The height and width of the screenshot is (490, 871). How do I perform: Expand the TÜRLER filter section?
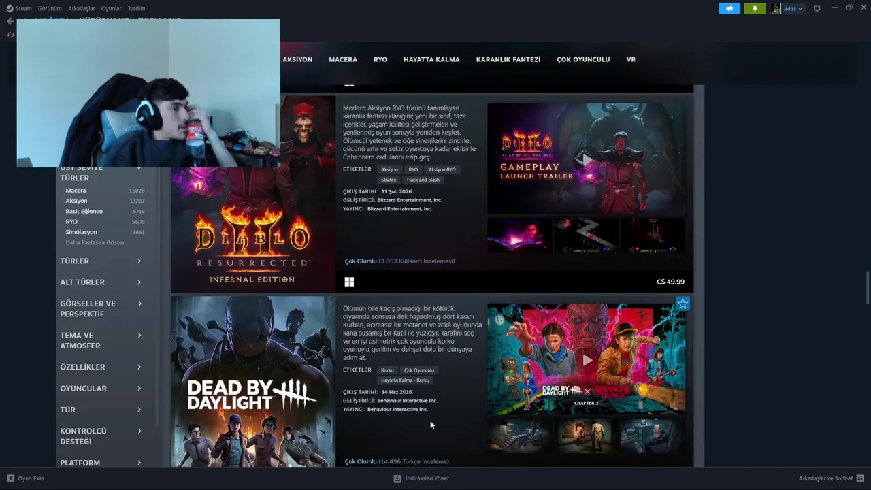[x=101, y=261]
